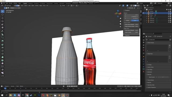Adjust the Mean Crease edge slider
172x97 pixels.
[x=131, y=32]
